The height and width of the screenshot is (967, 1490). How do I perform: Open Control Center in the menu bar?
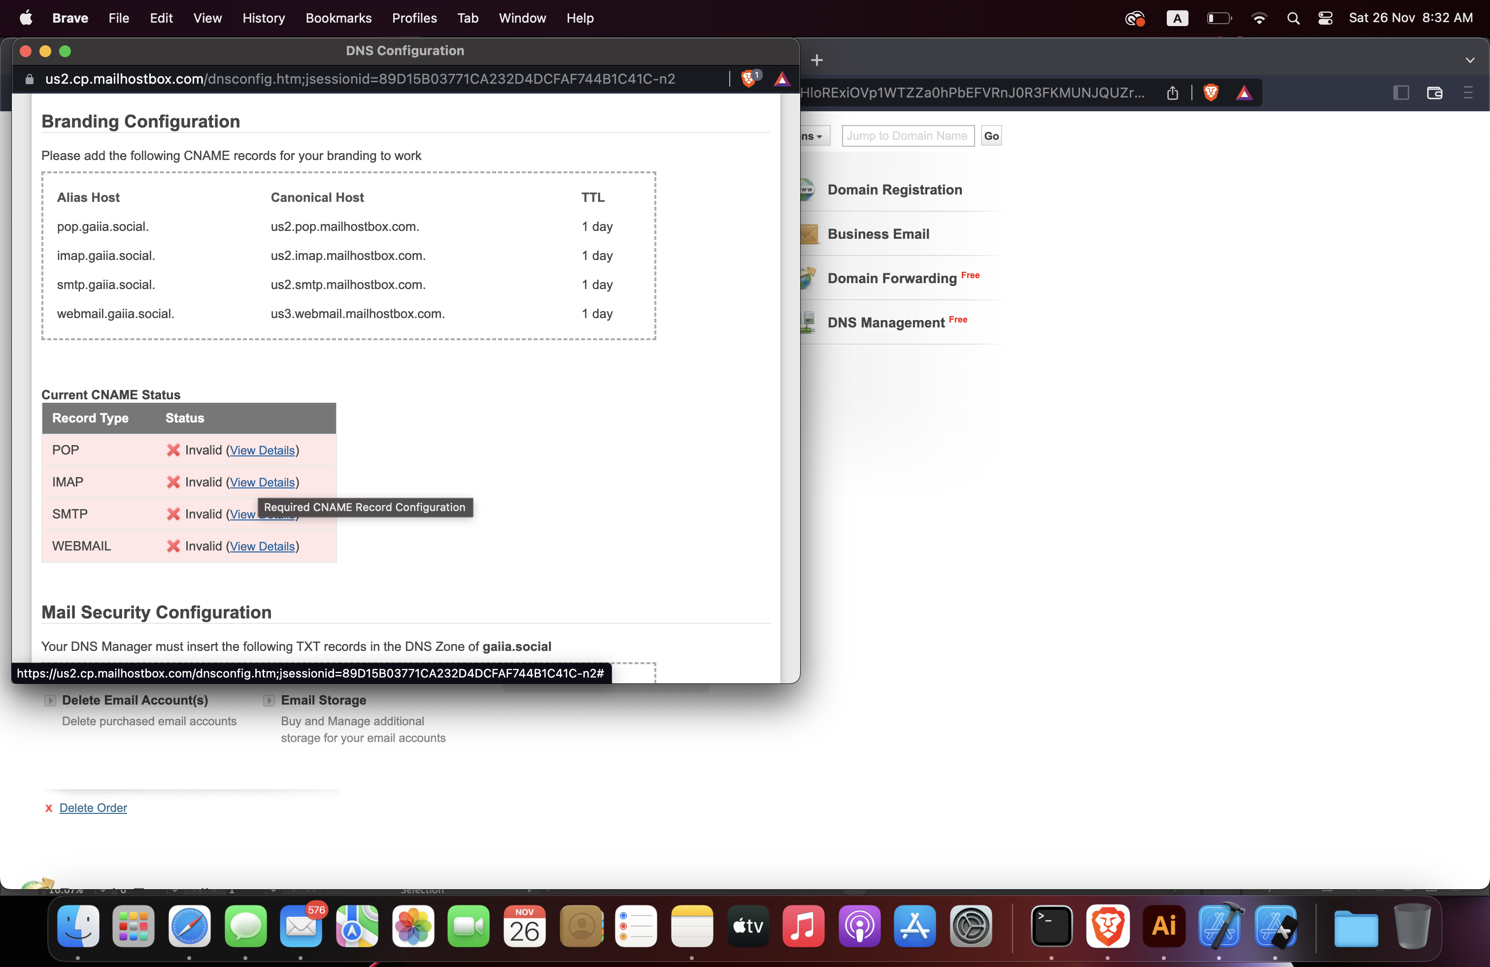point(1325,18)
